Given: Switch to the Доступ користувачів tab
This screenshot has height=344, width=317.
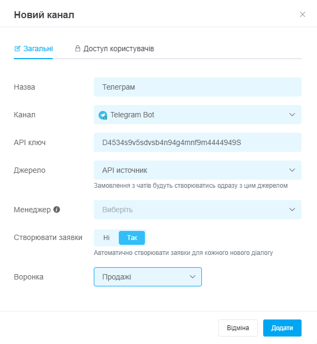Looking at the screenshot, I should (115, 49).
